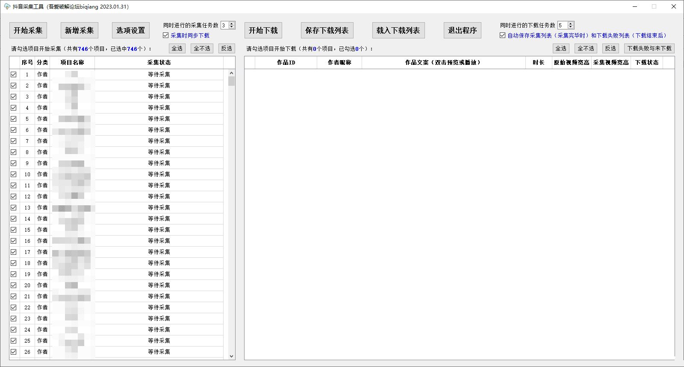Uncheck the checkbox of row 10
This screenshot has height=367, width=684.
point(14,174)
